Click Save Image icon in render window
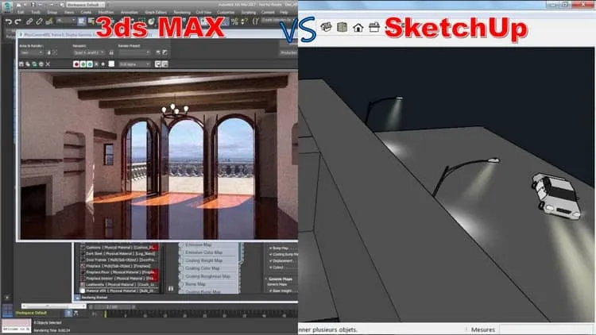 click(x=21, y=64)
